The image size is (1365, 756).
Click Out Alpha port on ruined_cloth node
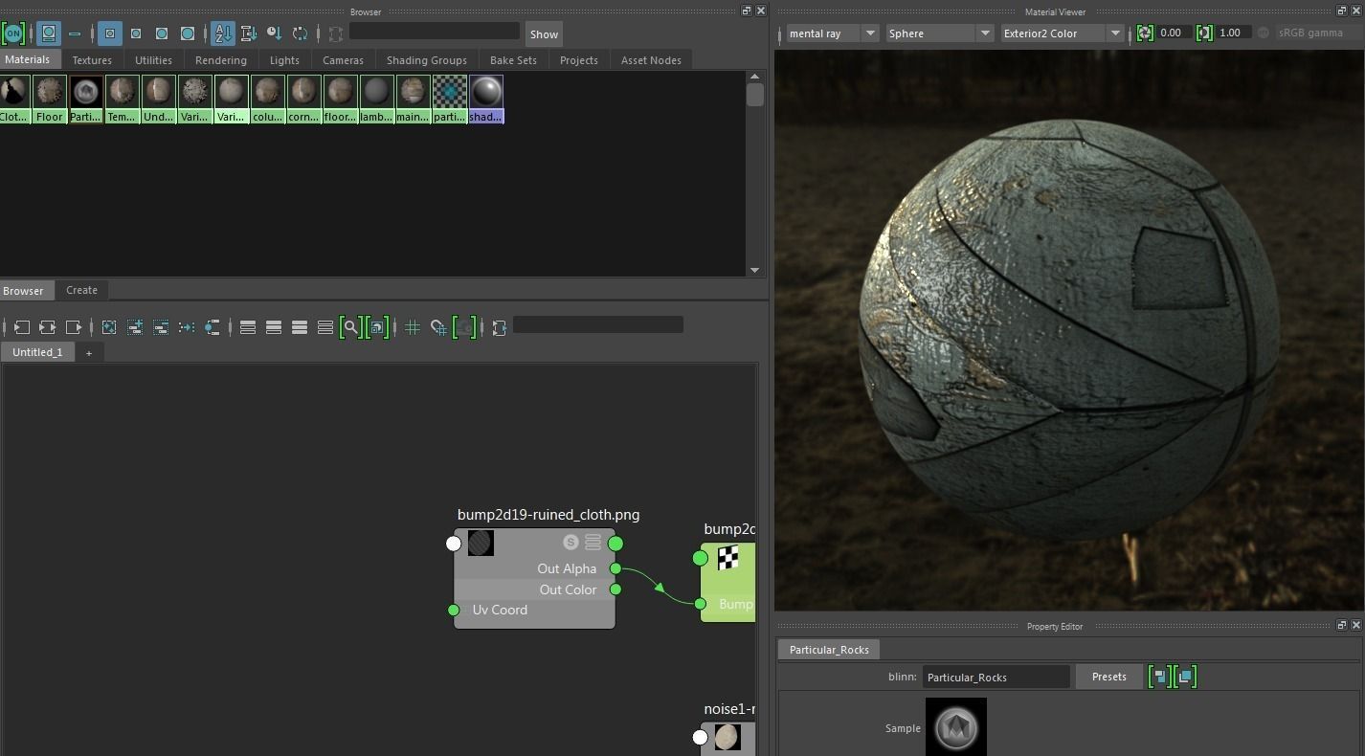click(x=615, y=568)
